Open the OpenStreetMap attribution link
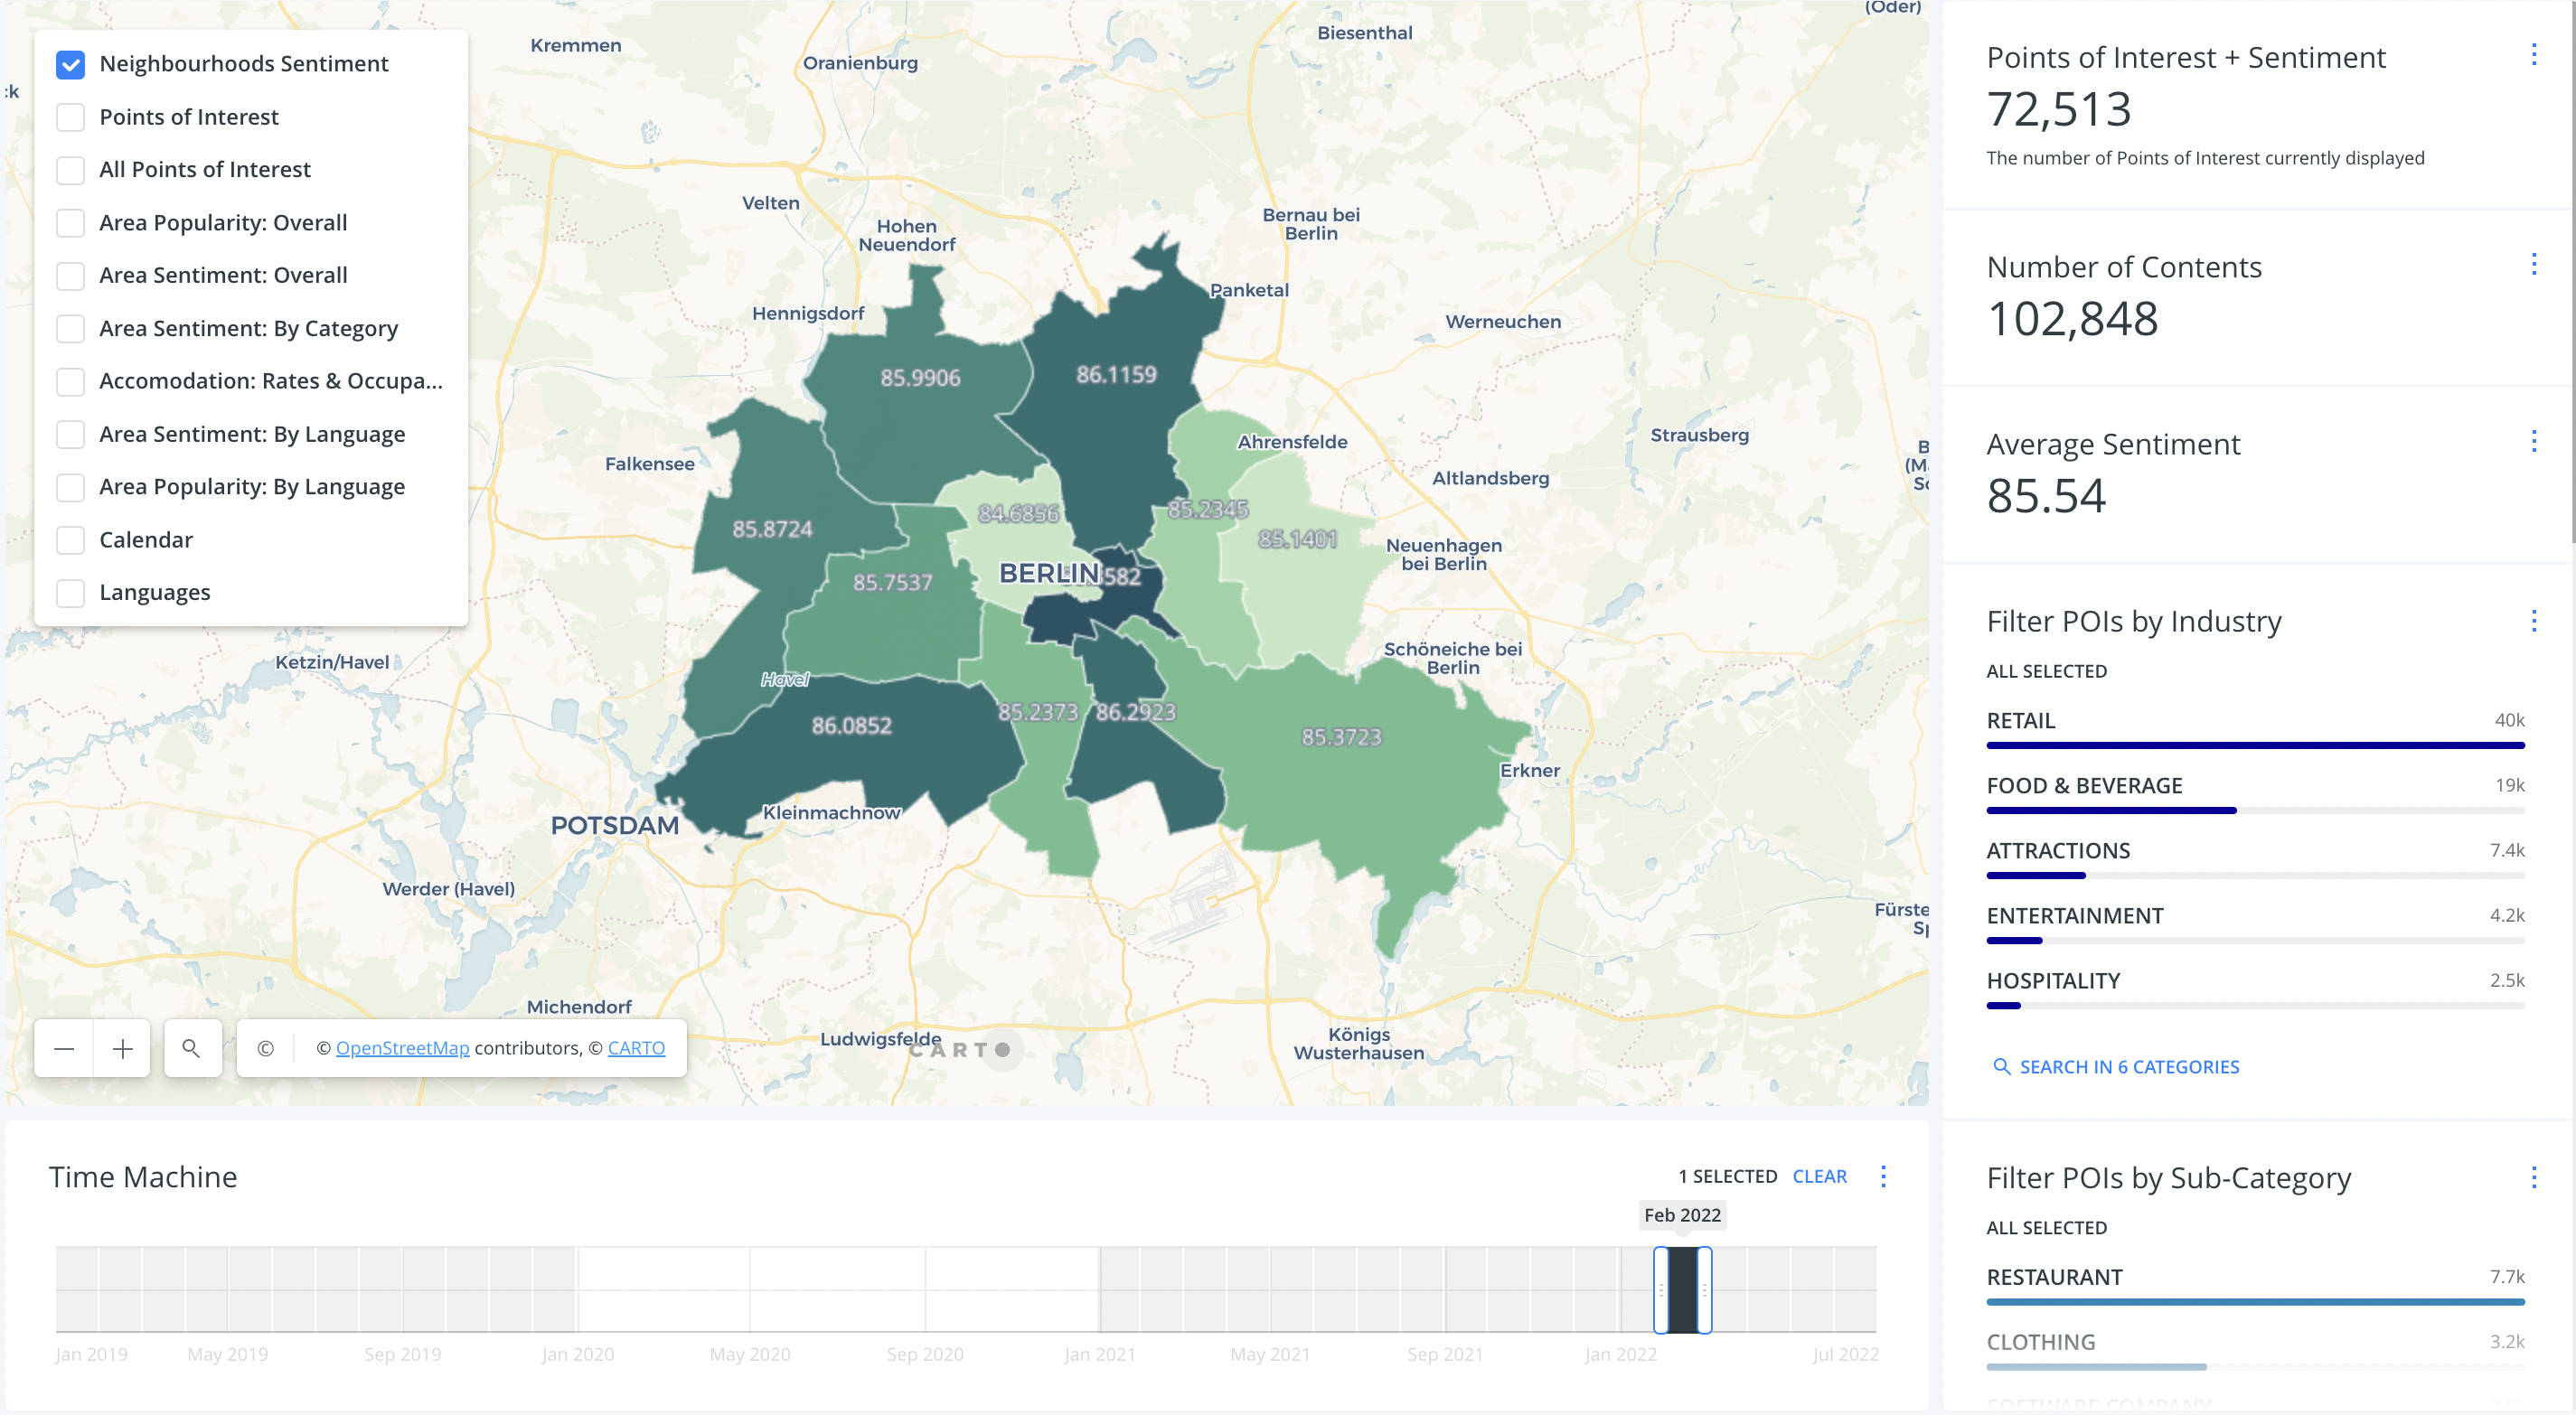Viewport: 2576px width, 1415px height. click(x=402, y=1048)
